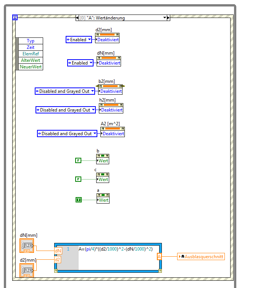Click Wert property of node c

[x=103, y=180]
